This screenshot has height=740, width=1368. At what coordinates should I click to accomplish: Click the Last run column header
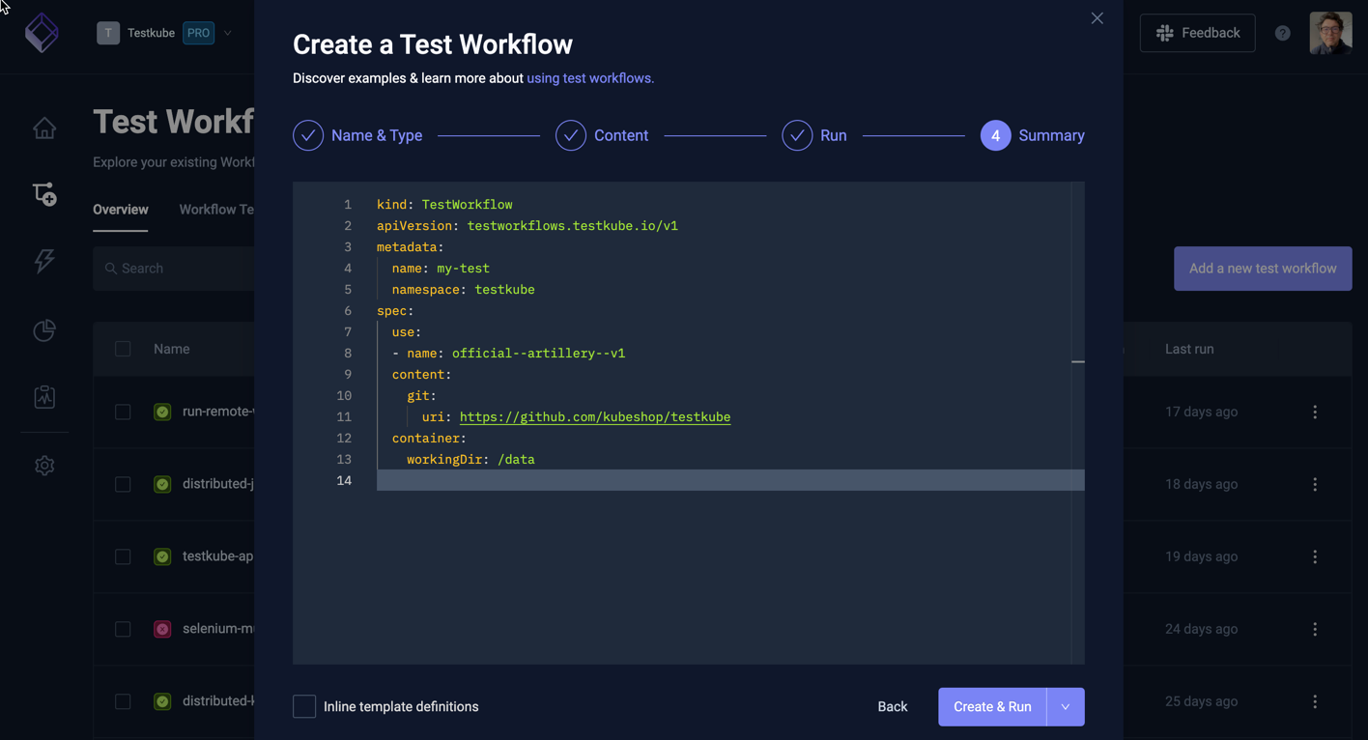tap(1189, 349)
